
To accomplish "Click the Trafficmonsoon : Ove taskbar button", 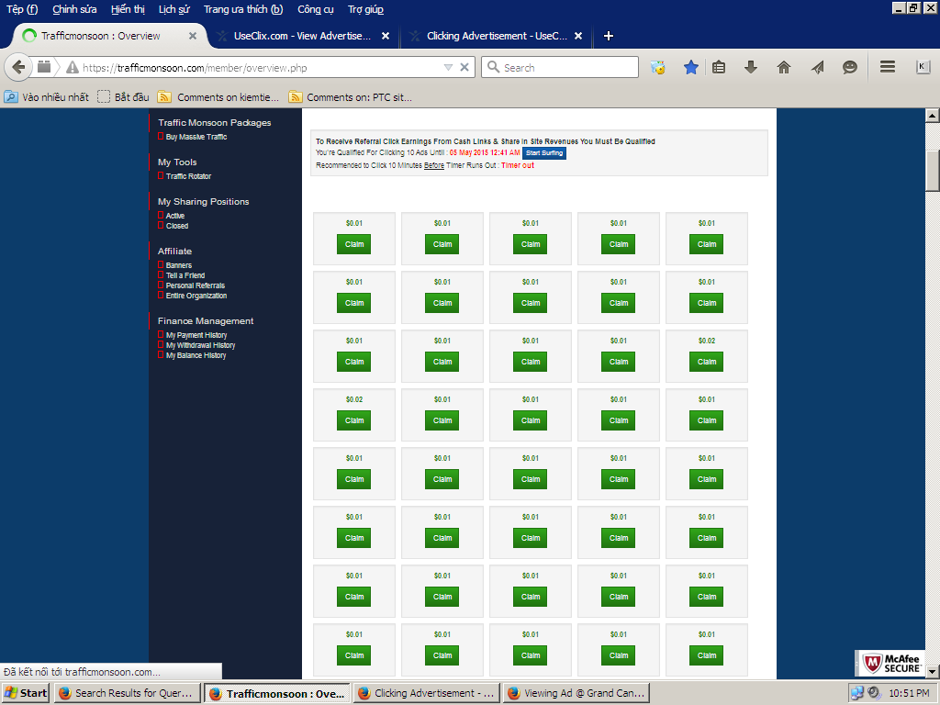I will coord(277,693).
